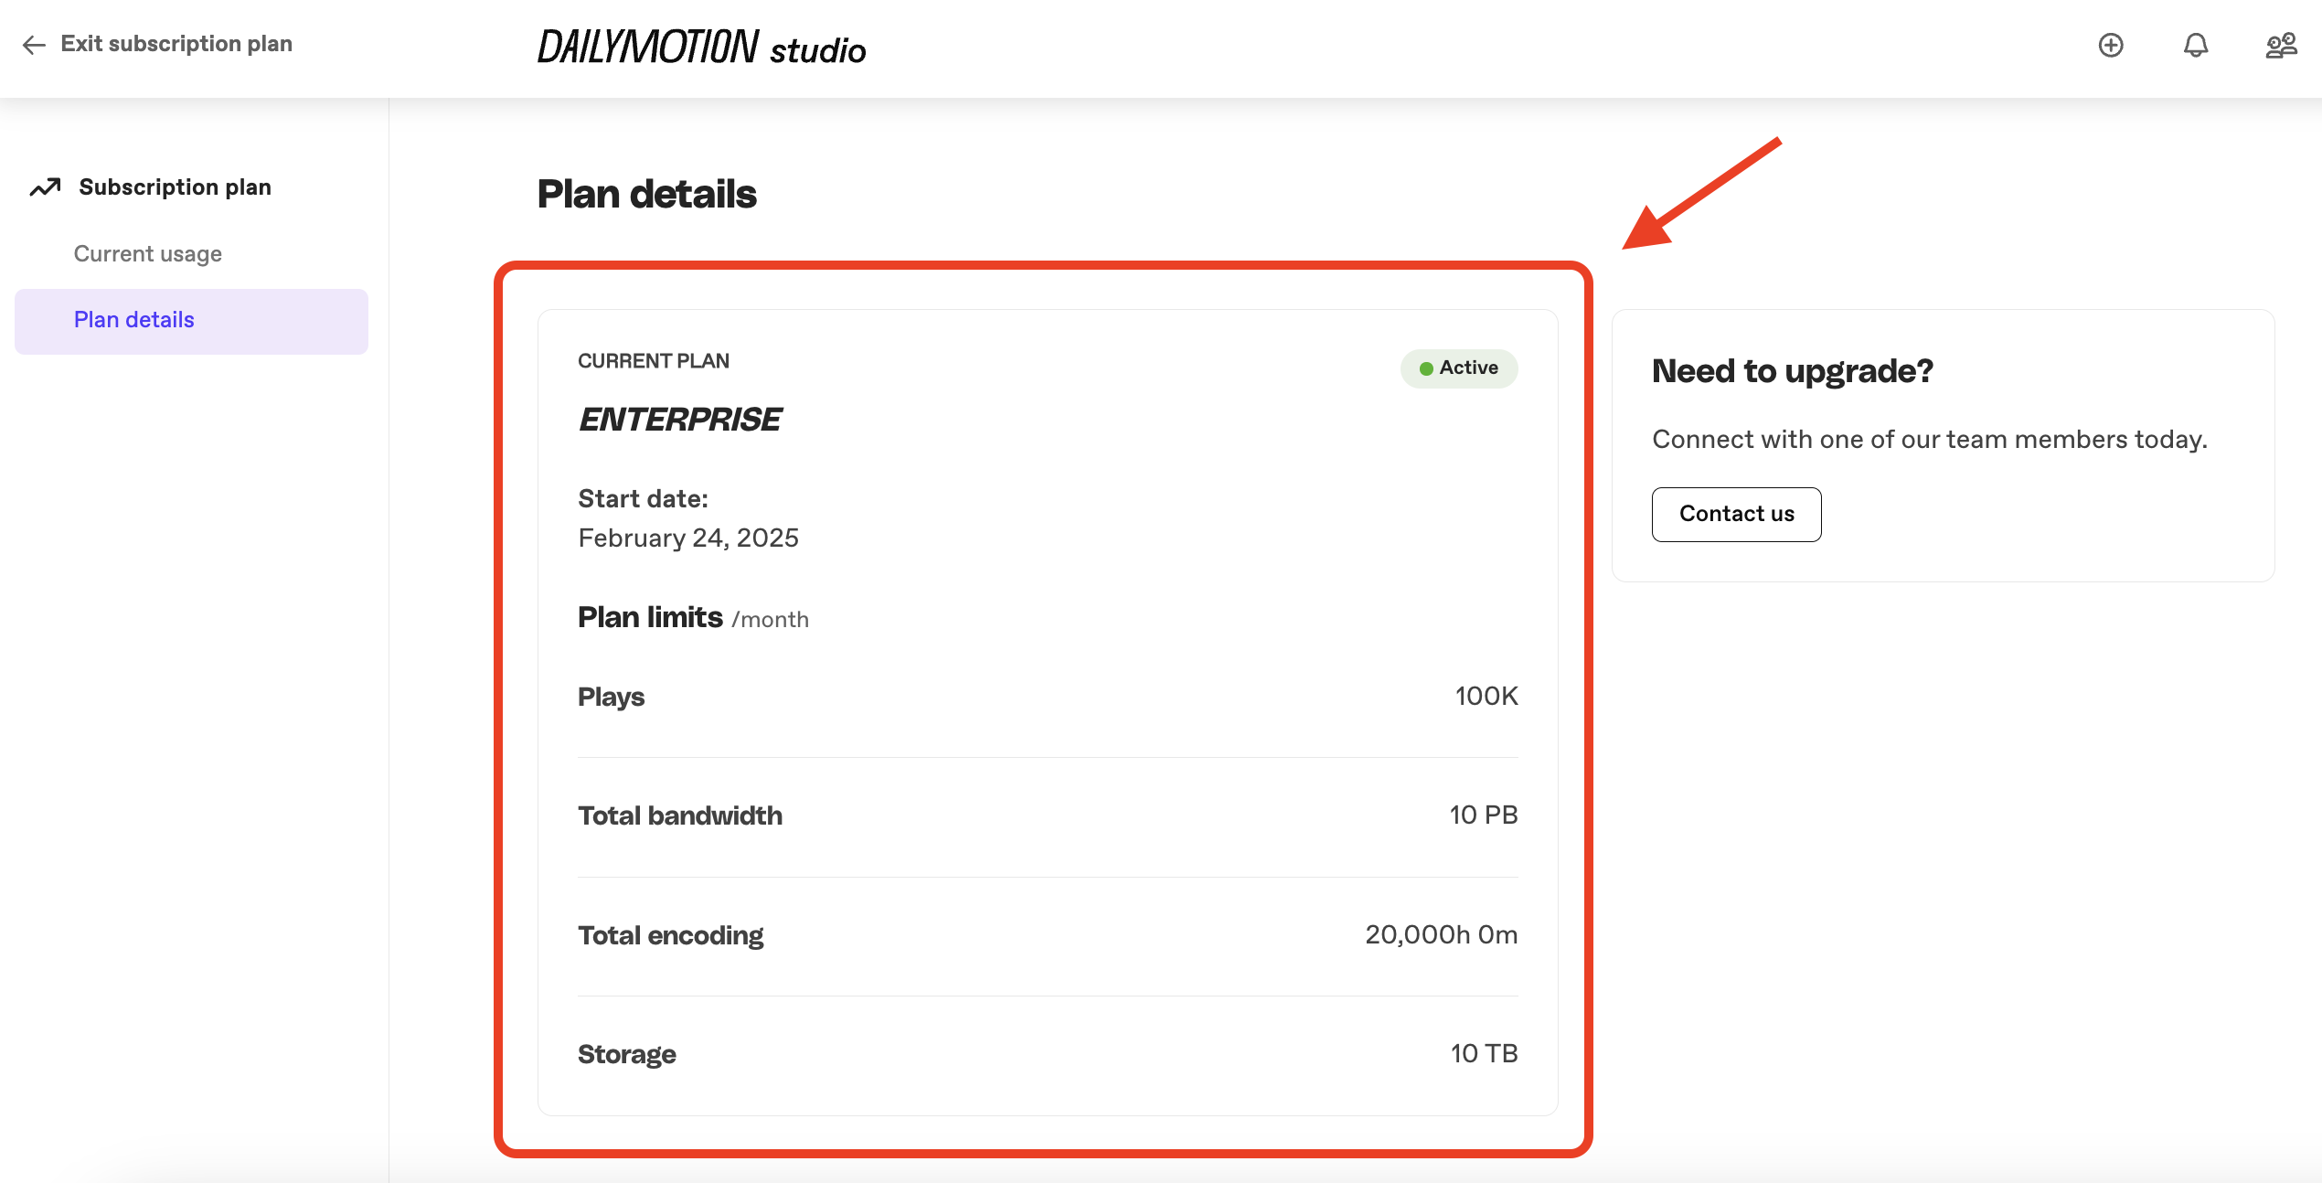Click the Total bandwidth label
This screenshot has height=1183, width=2322.
pos(680,815)
